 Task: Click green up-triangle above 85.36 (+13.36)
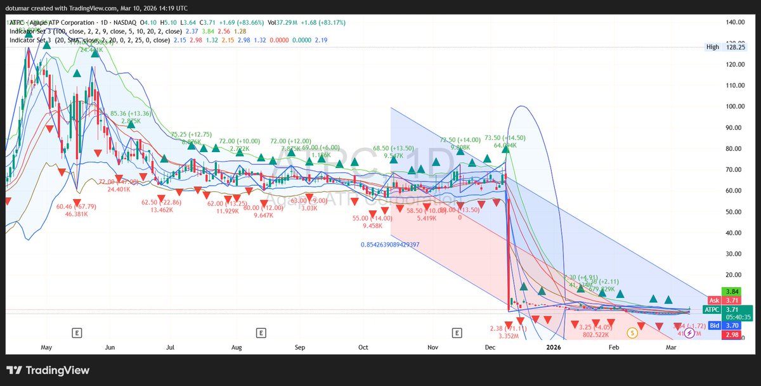pyautogui.click(x=131, y=124)
